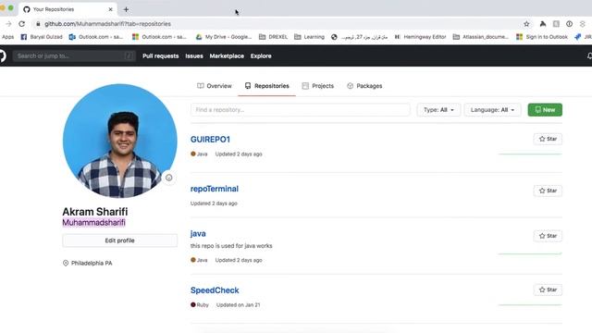The width and height of the screenshot is (592, 333).
Task: Click the SpeedCheck activity graph
Action: click(530, 304)
